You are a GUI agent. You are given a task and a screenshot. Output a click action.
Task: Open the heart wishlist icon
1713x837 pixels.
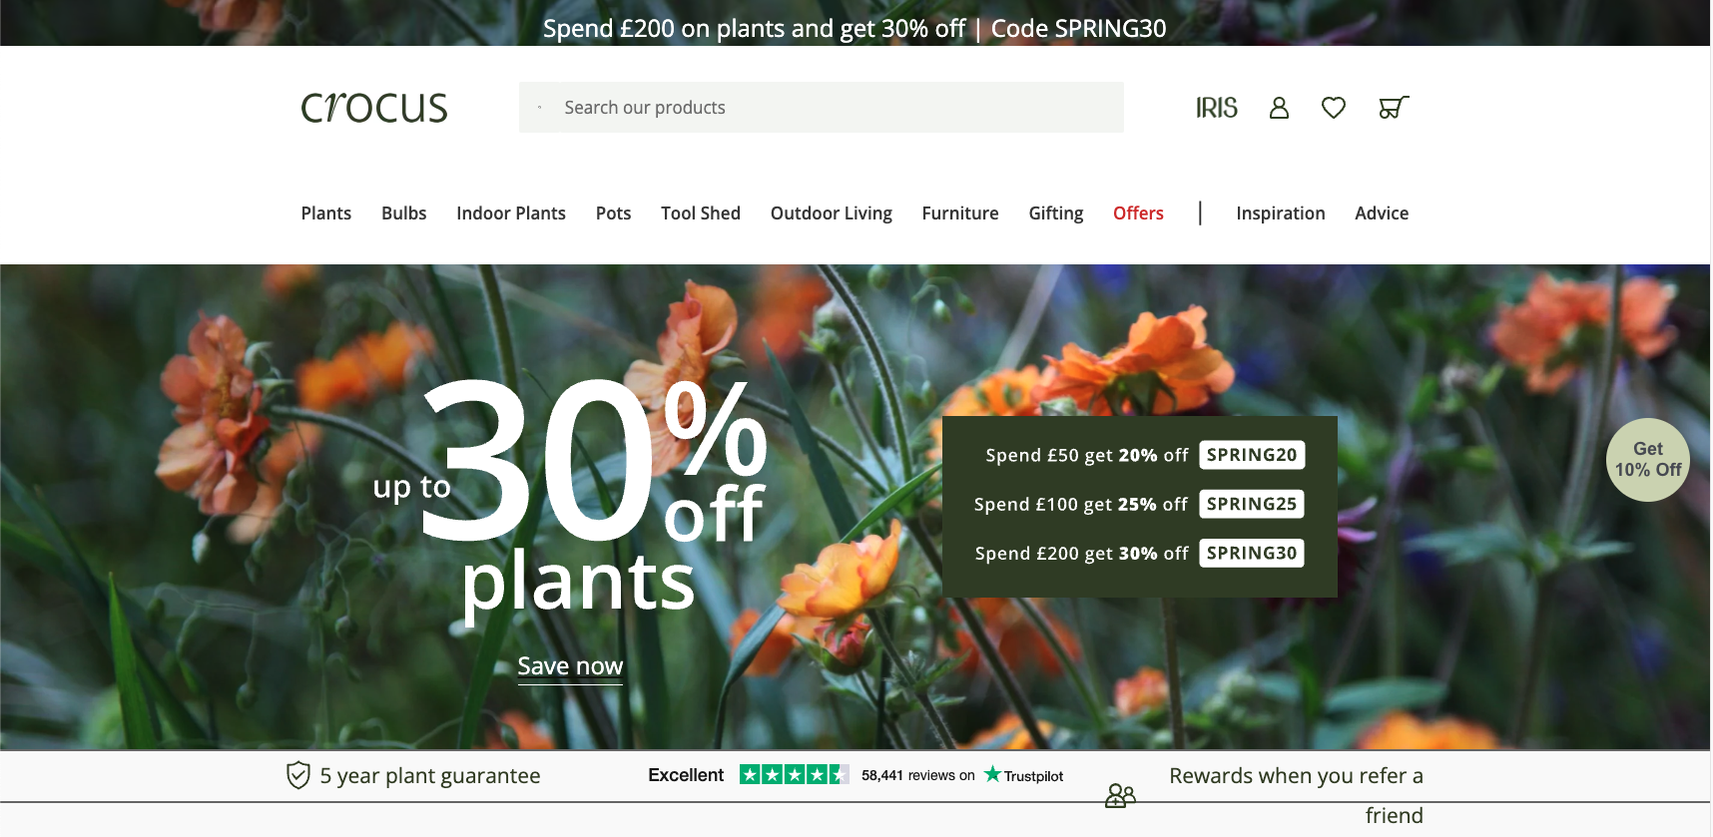tap(1334, 108)
